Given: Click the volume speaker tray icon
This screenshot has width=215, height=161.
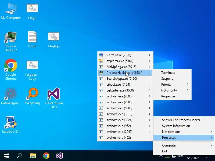Looking at the screenshot, I should (180, 156).
